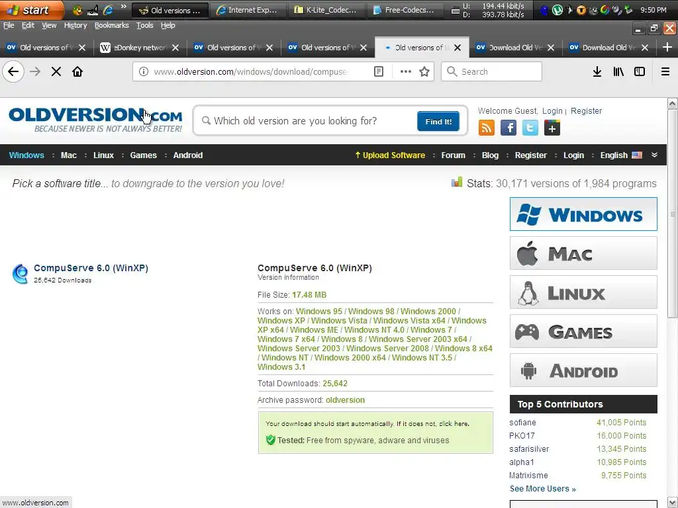Toggle the sidebar icon in toolbar
The height and width of the screenshot is (508, 678).
click(x=640, y=71)
